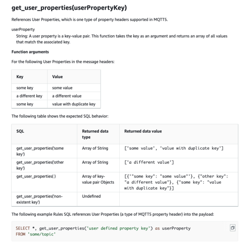Select the Returned data value column header
This screenshot has width=247, height=244.
tap(143, 131)
